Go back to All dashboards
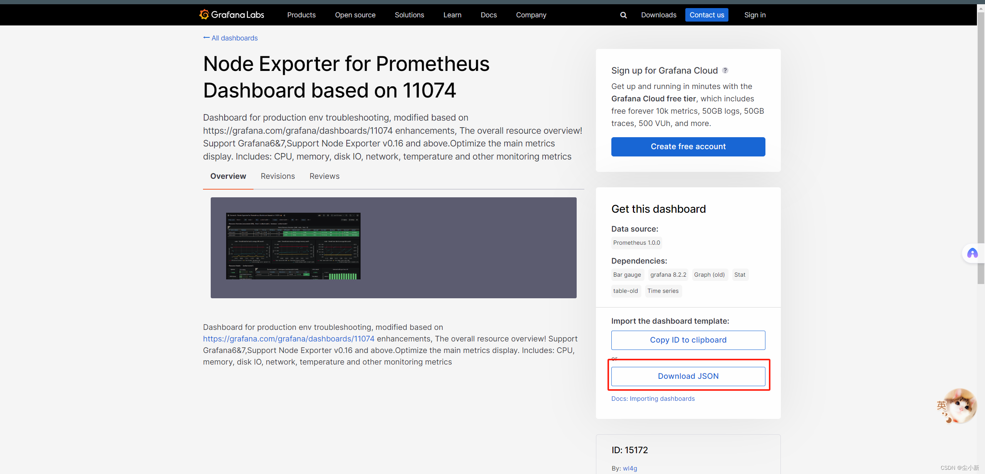The image size is (985, 474). [x=230, y=38]
